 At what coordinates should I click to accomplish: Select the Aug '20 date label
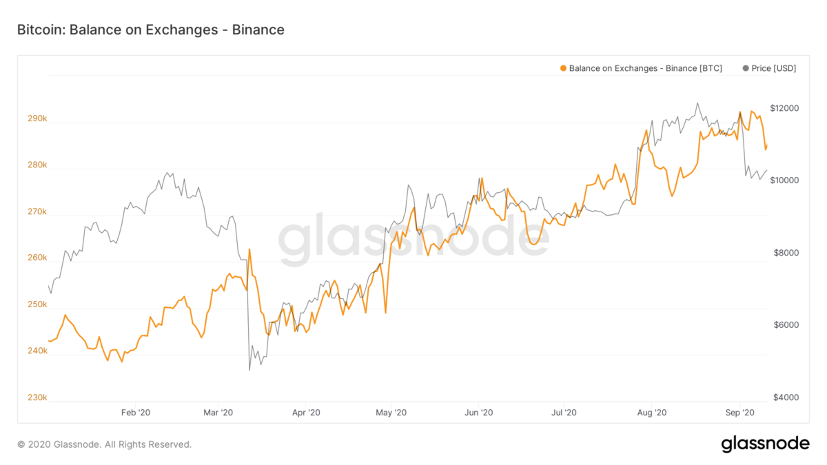pyautogui.click(x=652, y=413)
